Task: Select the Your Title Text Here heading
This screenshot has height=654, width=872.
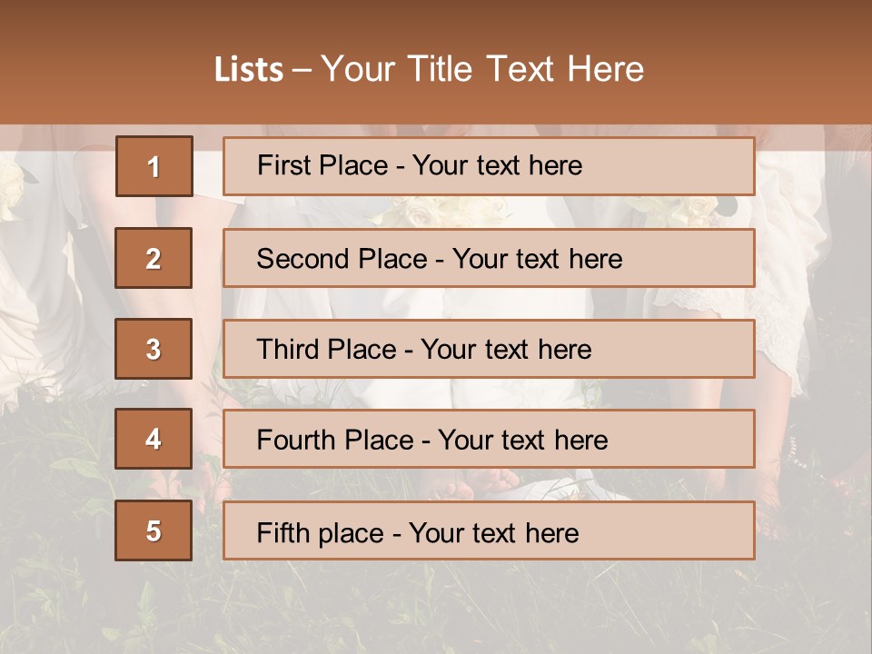Action: tap(482, 69)
